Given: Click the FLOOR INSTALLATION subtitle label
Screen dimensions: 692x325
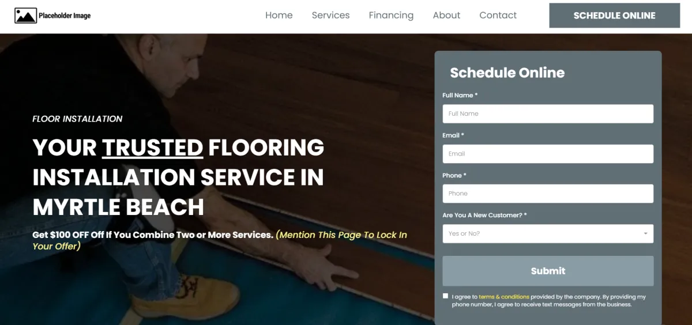Looking at the screenshot, I should 77,119.
